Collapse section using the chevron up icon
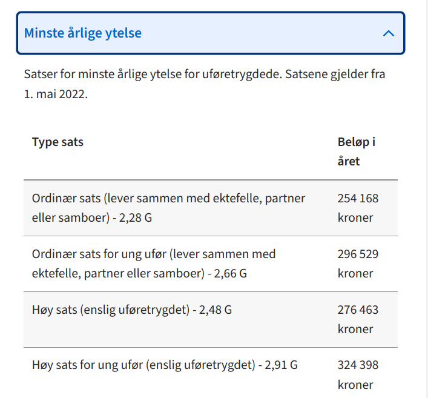428x398 pixels. (x=389, y=33)
